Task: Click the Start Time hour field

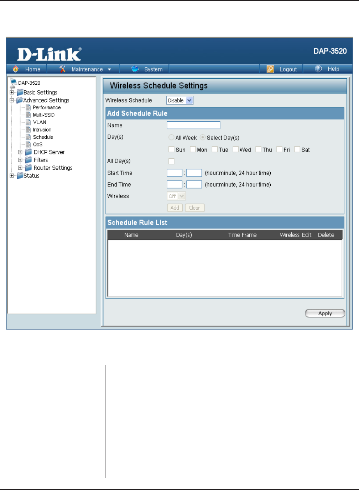Action: point(175,173)
